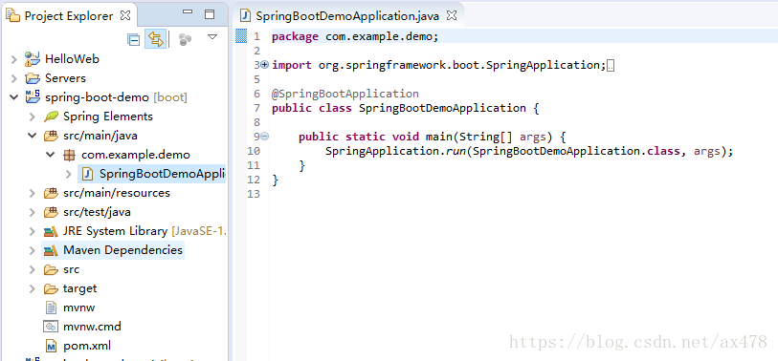Click @SpringBootApplication annotation in editor

(345, 94)
